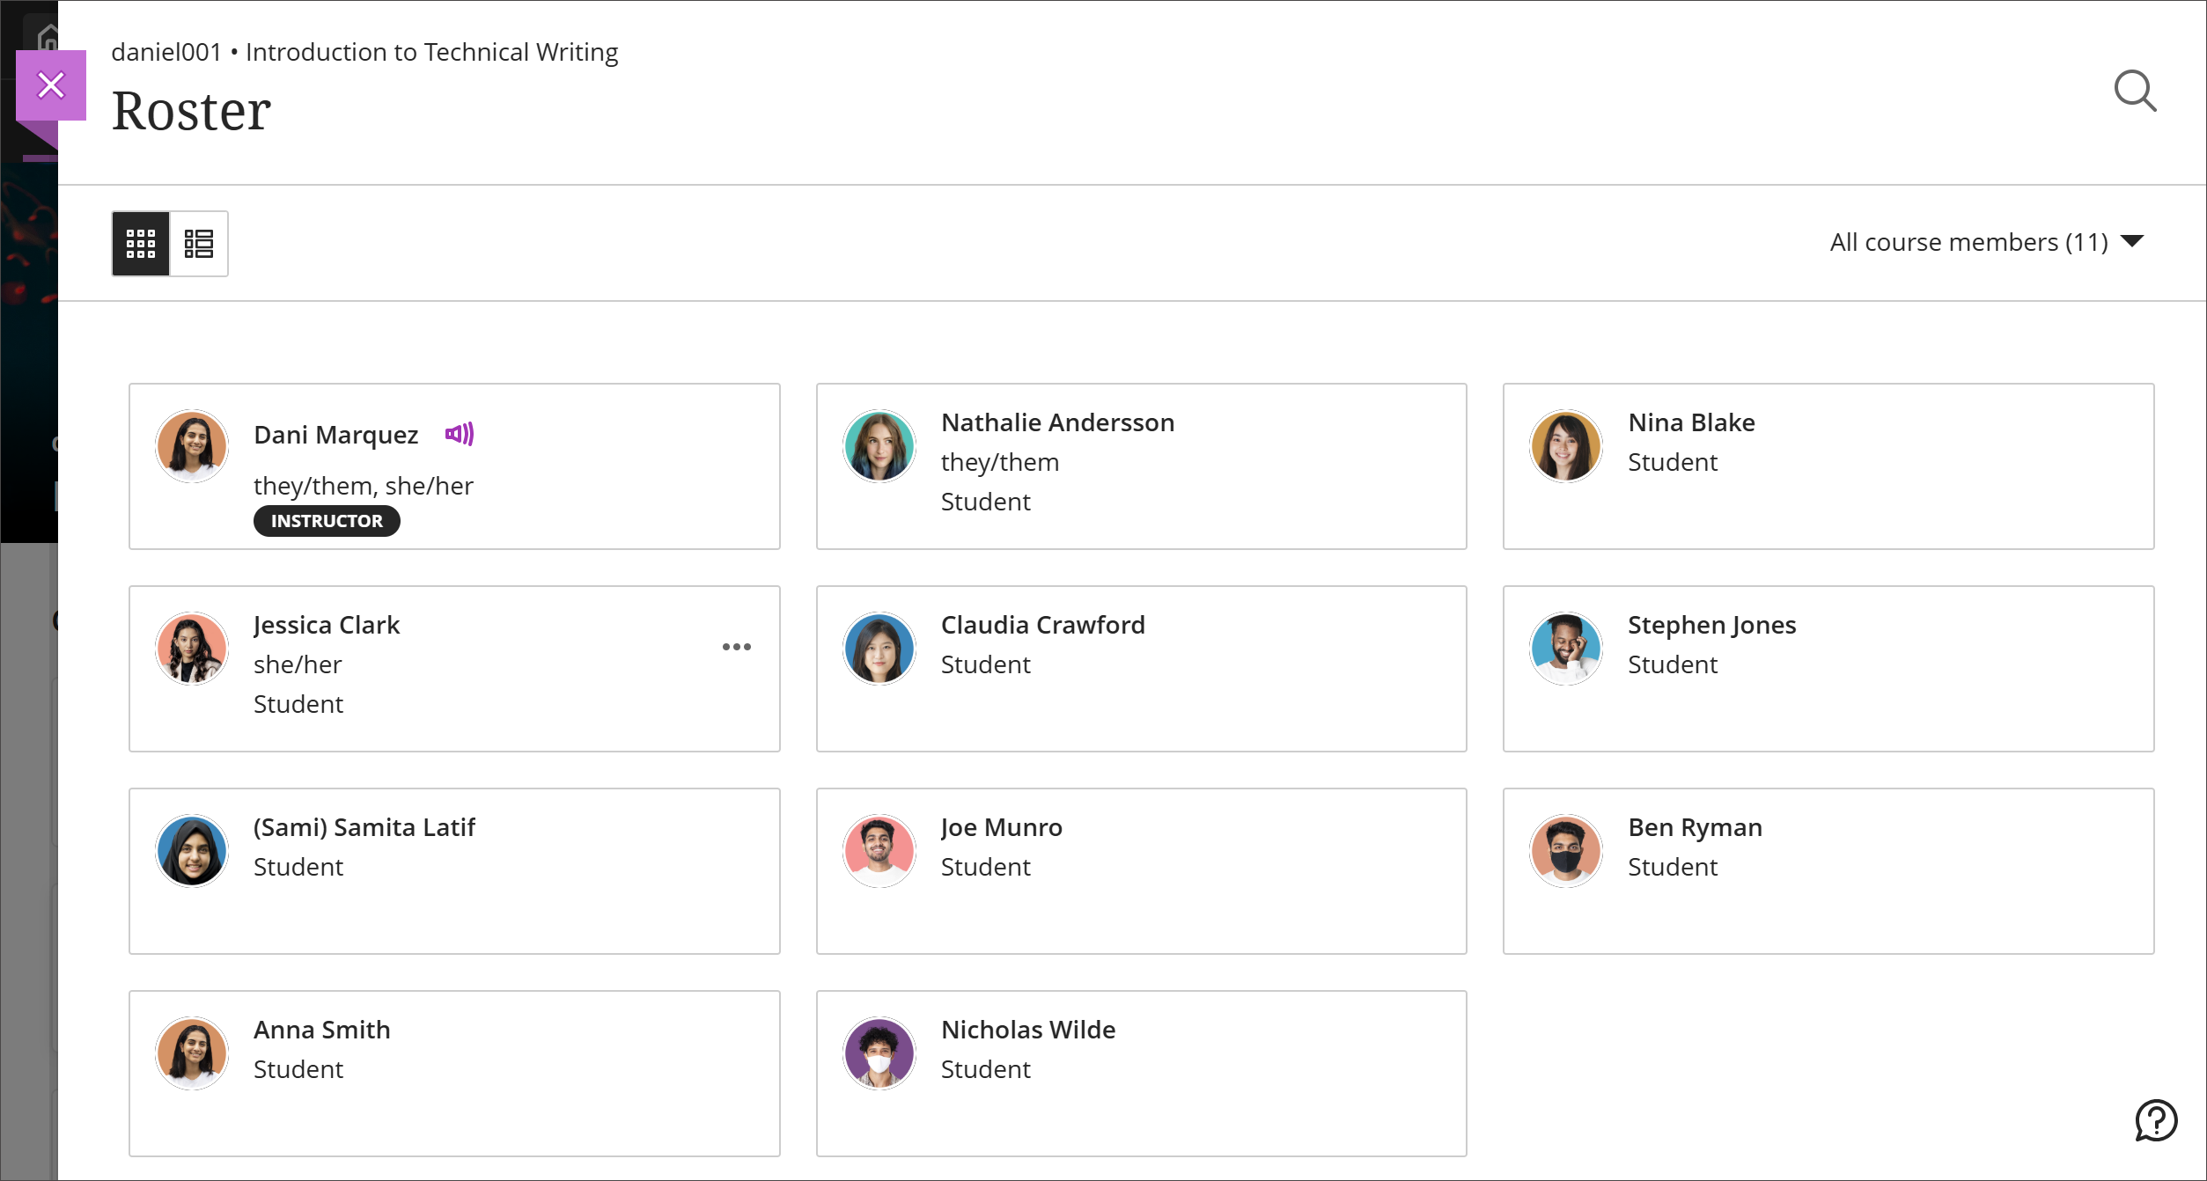
Task: Open Jessica Clark's options menu
Action: coord(736,647)
